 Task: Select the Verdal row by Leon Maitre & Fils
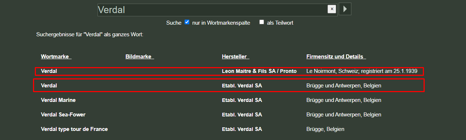[229, 71]
